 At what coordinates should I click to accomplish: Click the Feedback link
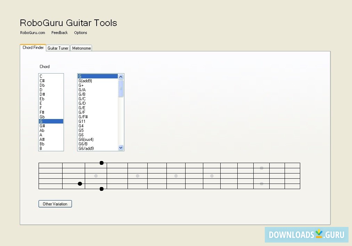[x=59, y=33]
